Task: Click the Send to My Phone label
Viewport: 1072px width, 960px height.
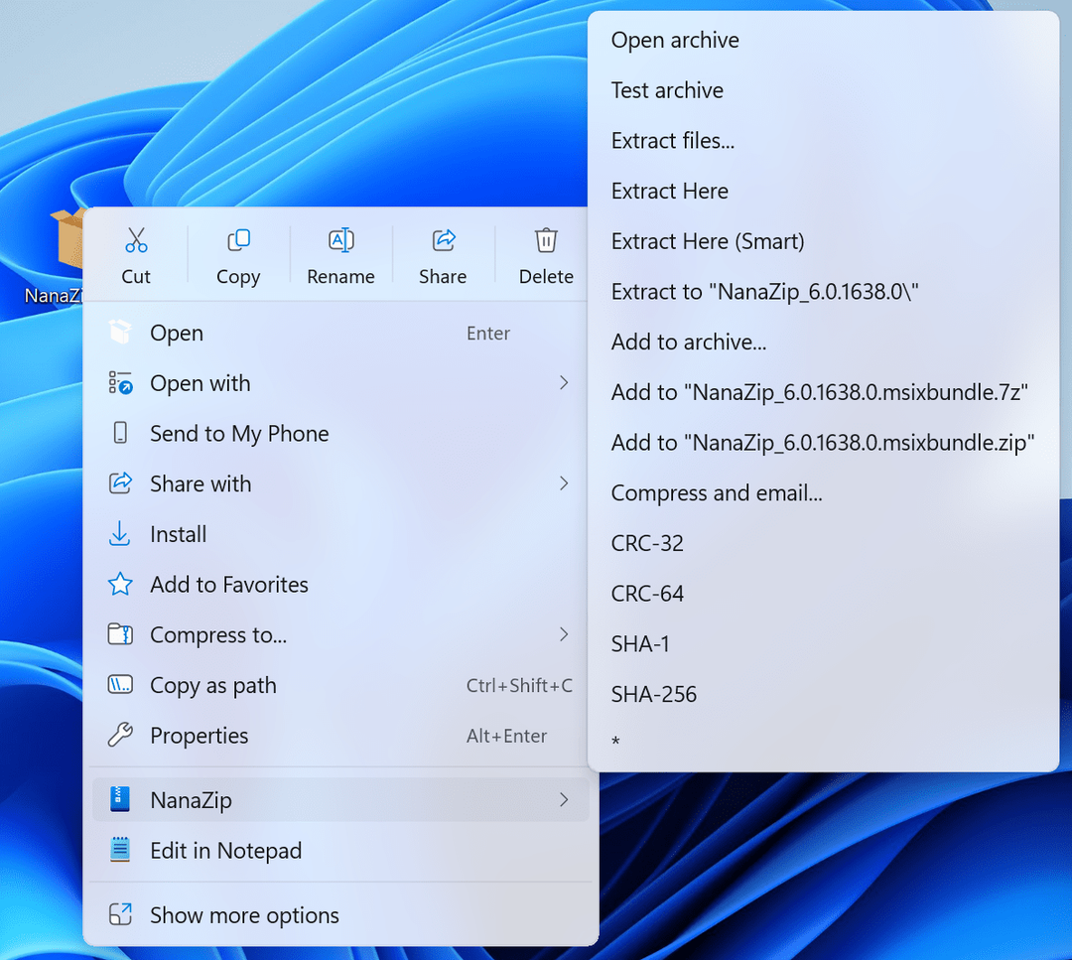Action: (239, 434)
